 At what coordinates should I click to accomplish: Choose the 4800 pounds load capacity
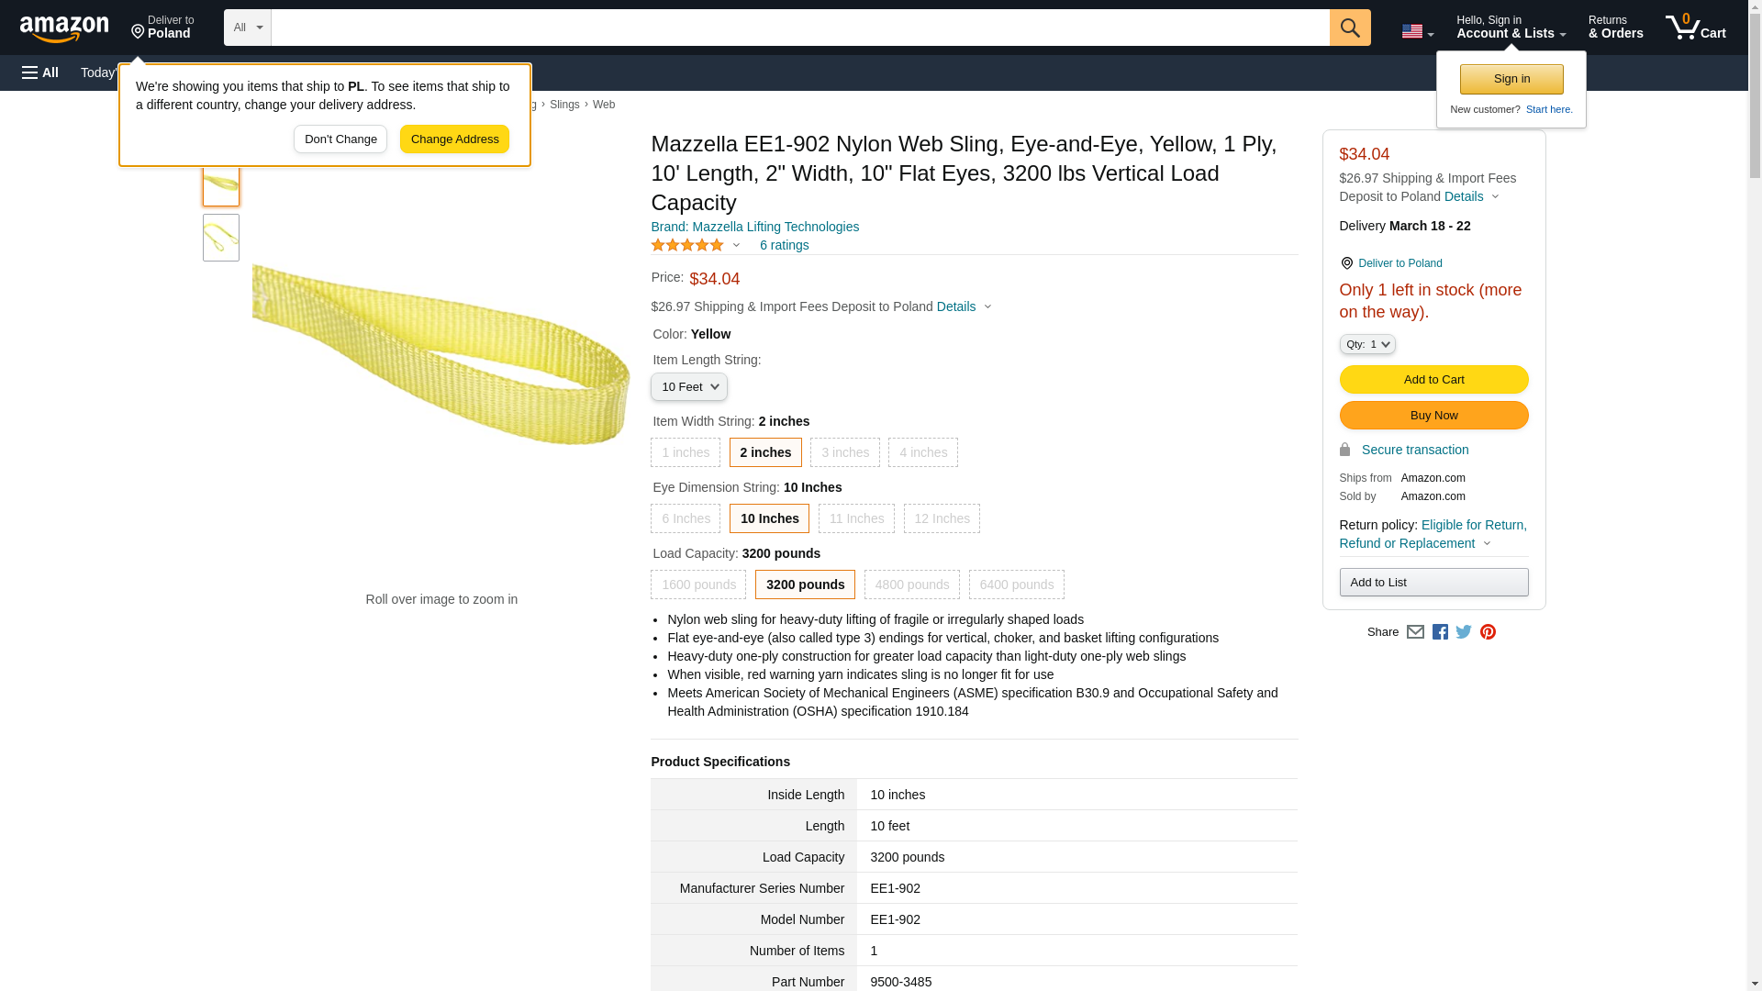[x=911, y=585]
